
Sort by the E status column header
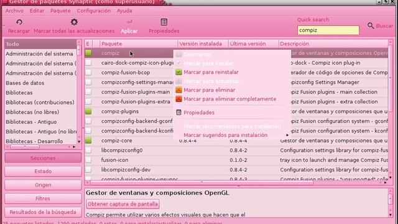click(88, 44)
